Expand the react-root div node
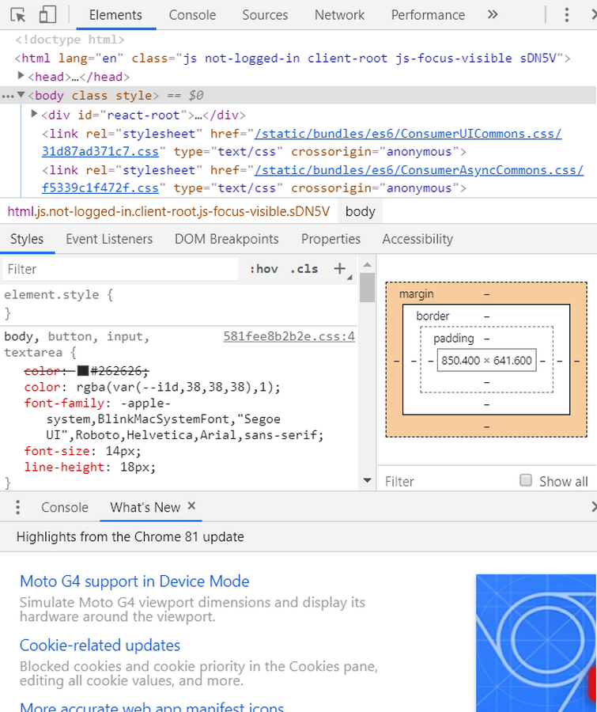This screenshot has height=712, width=597. tap(34, 113)
